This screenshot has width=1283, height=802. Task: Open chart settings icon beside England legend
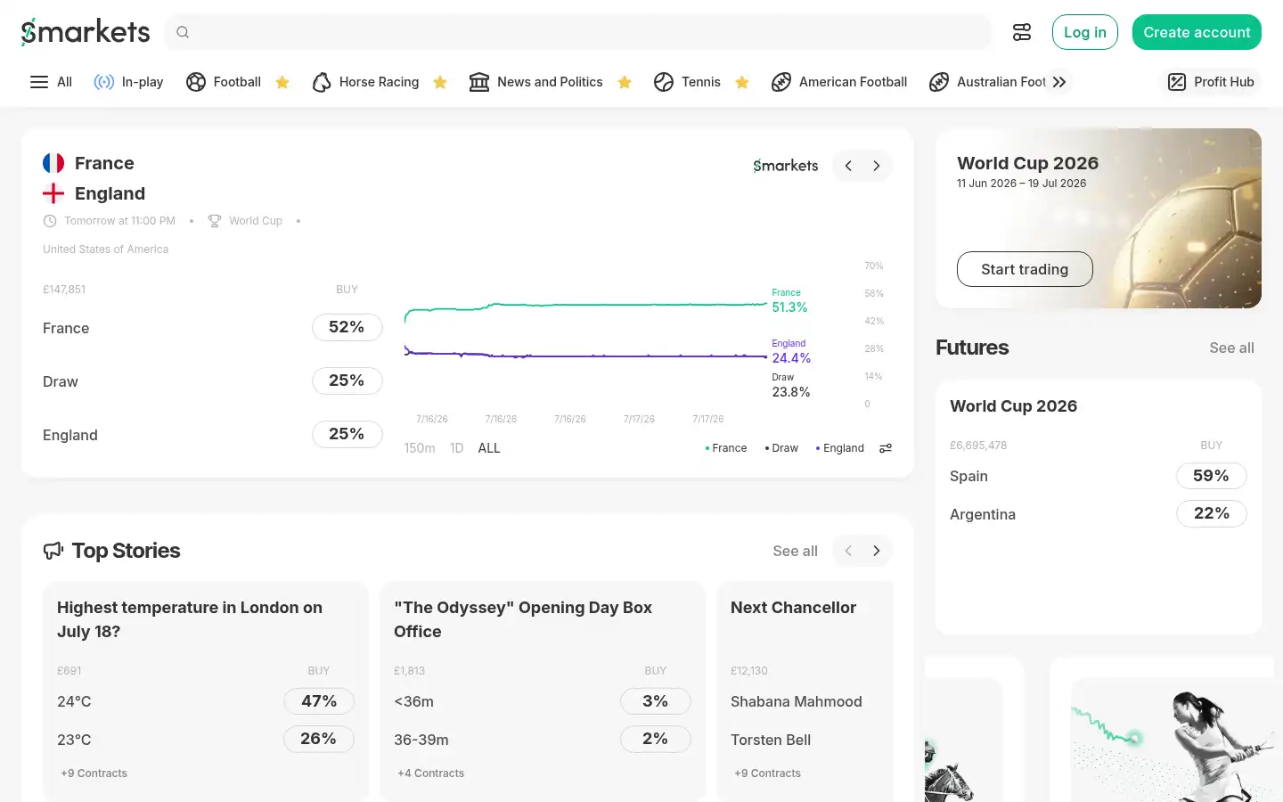(886, 448)
